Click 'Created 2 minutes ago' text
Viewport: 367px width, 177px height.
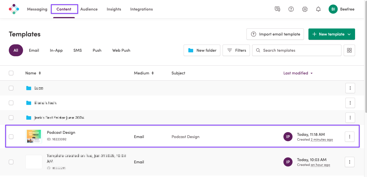(x=315, y=139)
